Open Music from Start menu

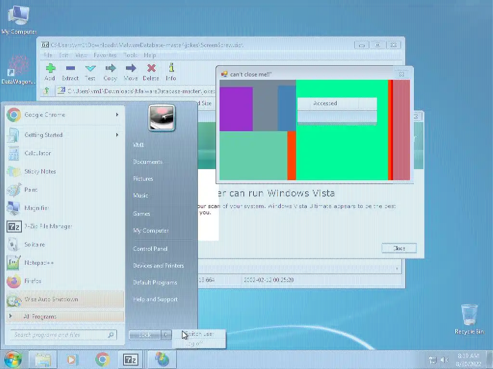pyautogui.click(x=141, y=196)
